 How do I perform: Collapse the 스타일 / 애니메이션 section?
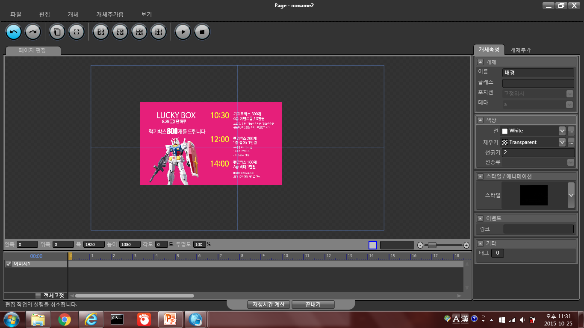click(x=480, y=176)
